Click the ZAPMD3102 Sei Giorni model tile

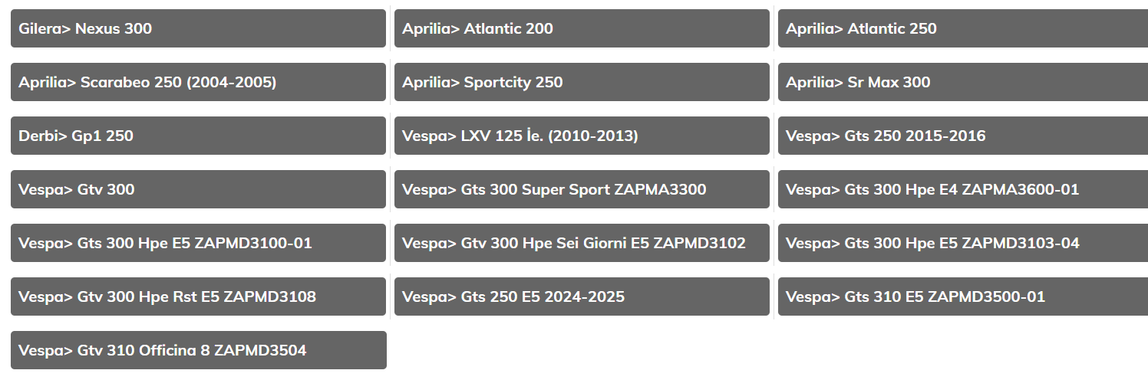pos(582,243)
